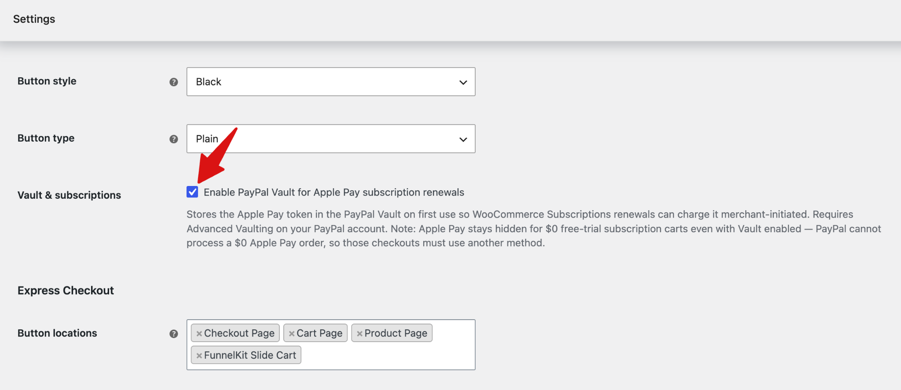This screenshot has width=901, height=390.
Task: Click the Vault description paragraph text
Action: [534, 229]
